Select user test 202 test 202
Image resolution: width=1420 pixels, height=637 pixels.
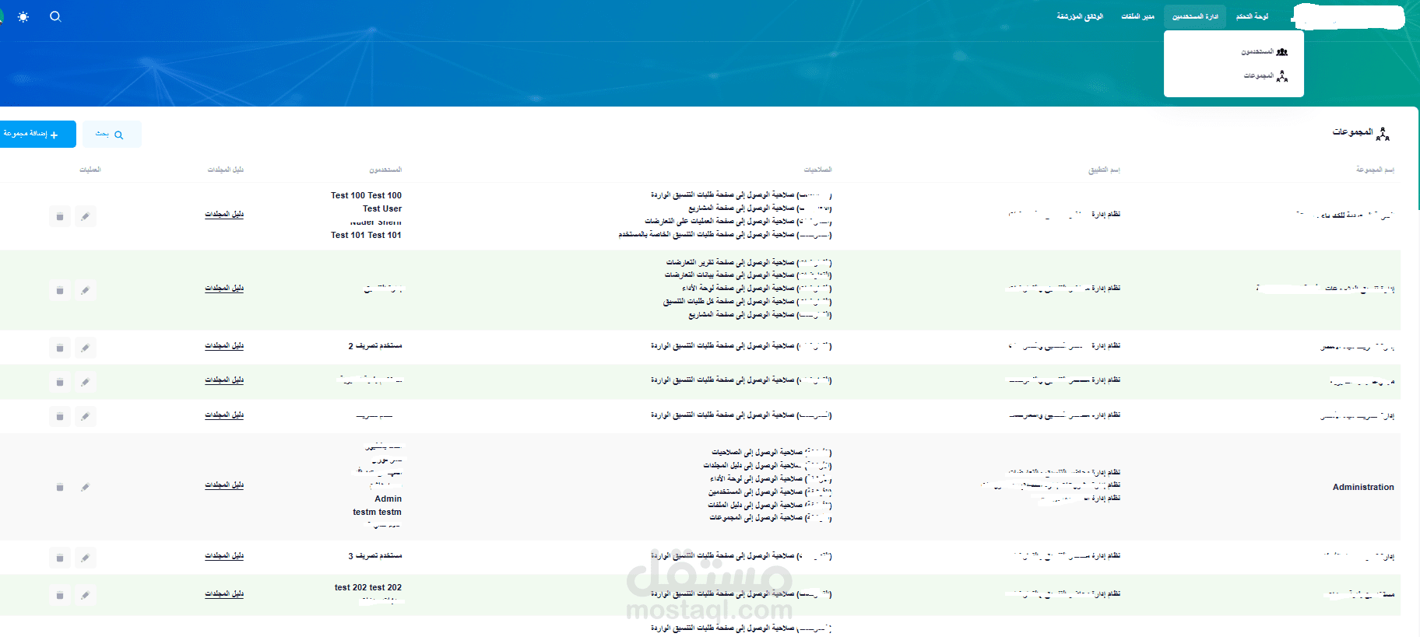[x=368, y=587]
